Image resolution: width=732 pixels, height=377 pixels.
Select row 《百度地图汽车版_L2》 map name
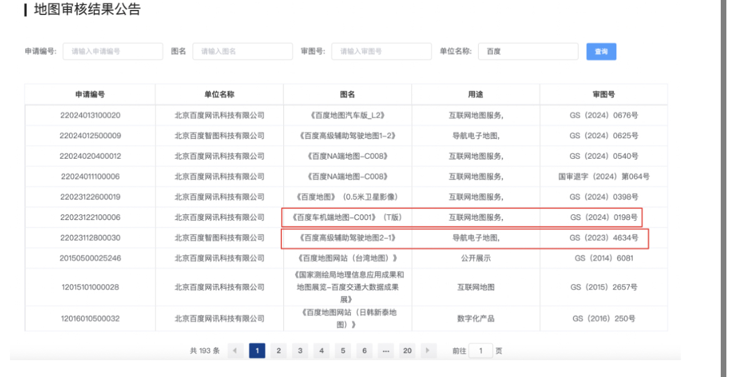pos(347,115)
